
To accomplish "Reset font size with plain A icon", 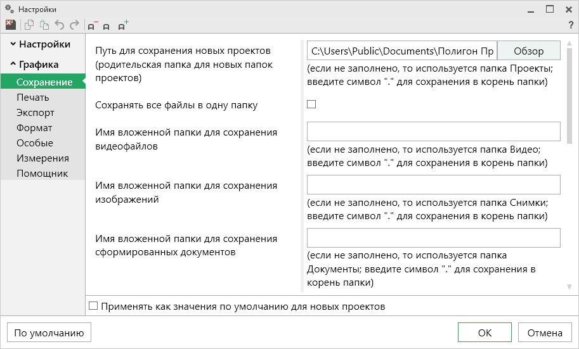I will (107, 26).
